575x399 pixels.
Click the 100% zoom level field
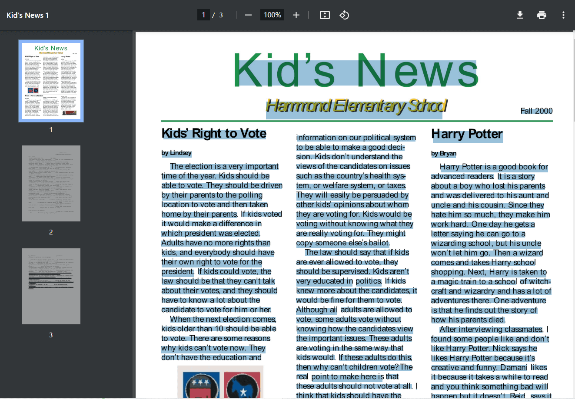click(273, 15)
